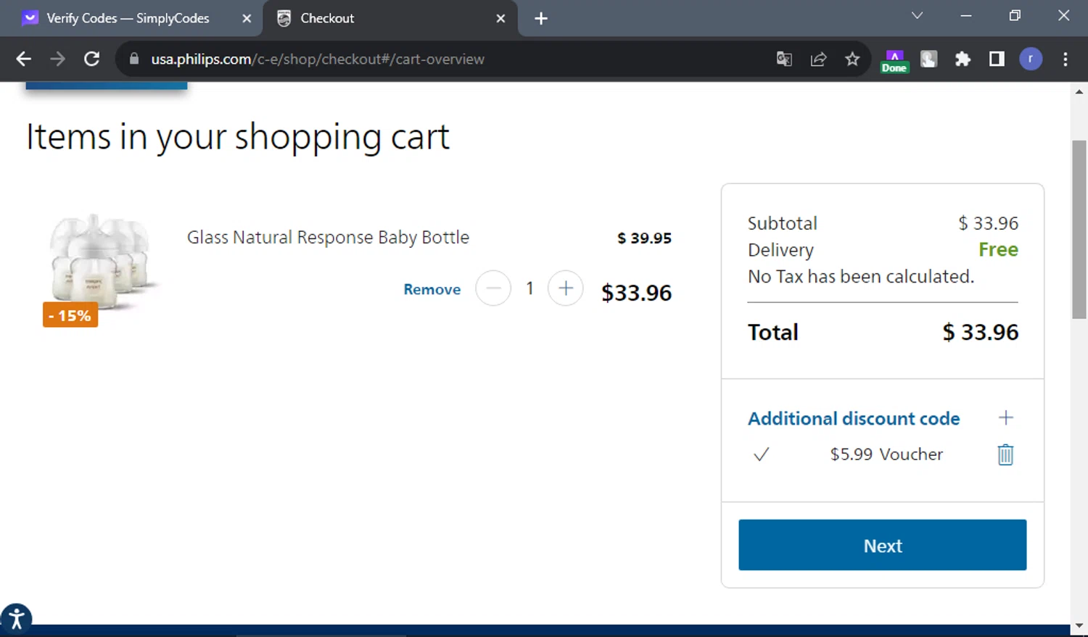Open the translate page icon
Screen dimensions: 1088x637
coord(784,59)
